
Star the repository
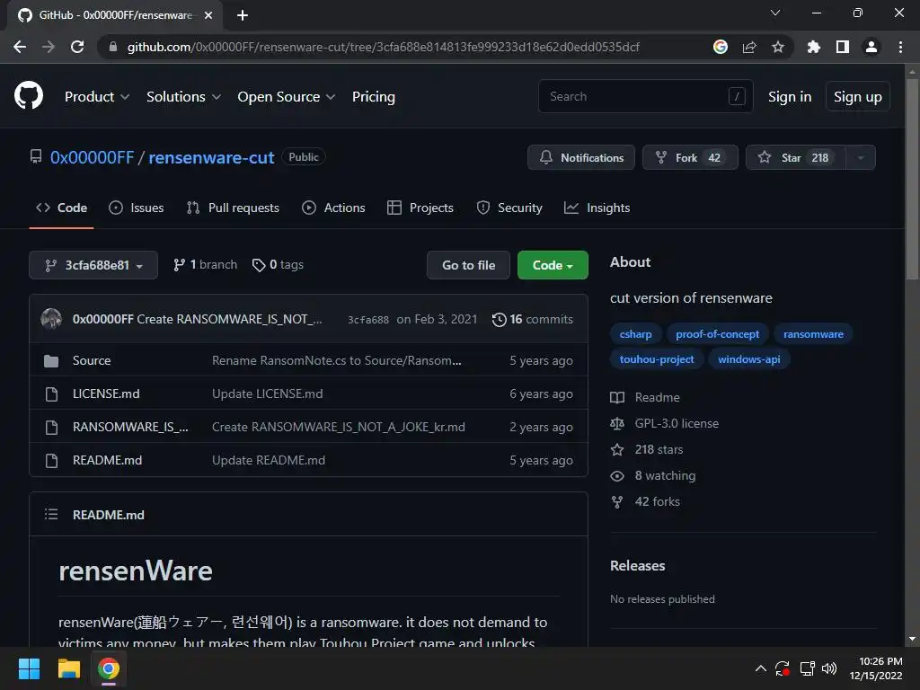796,157
